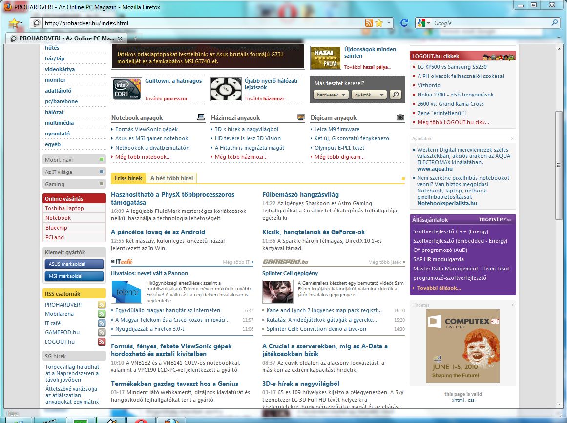Open the article Fülbemászó hangzásvilág
Viewport: 567px width, 423px height.
[300, 194]
